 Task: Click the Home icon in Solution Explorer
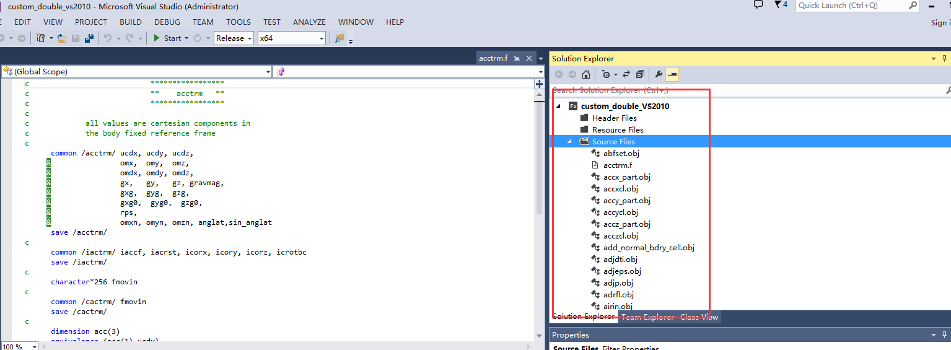585,74
